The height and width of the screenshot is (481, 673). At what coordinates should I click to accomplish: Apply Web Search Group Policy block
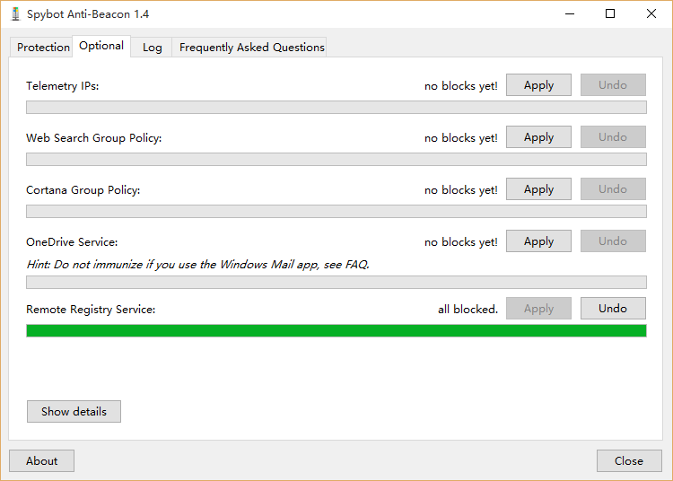pos(538,137)
